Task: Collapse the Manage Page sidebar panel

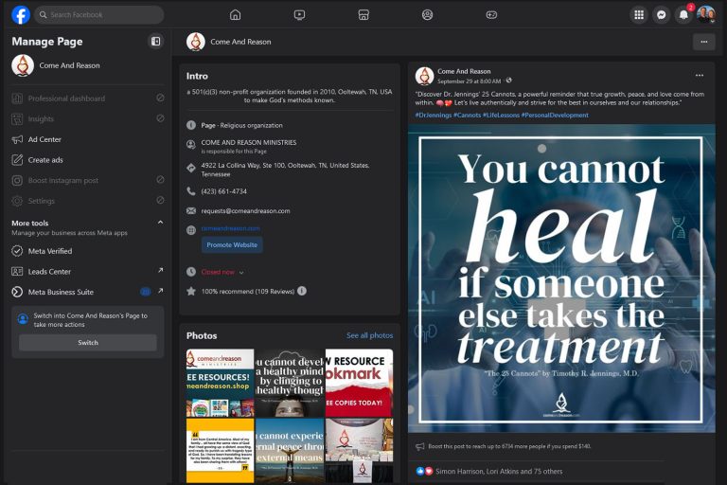Action: [x=156, y=42]
